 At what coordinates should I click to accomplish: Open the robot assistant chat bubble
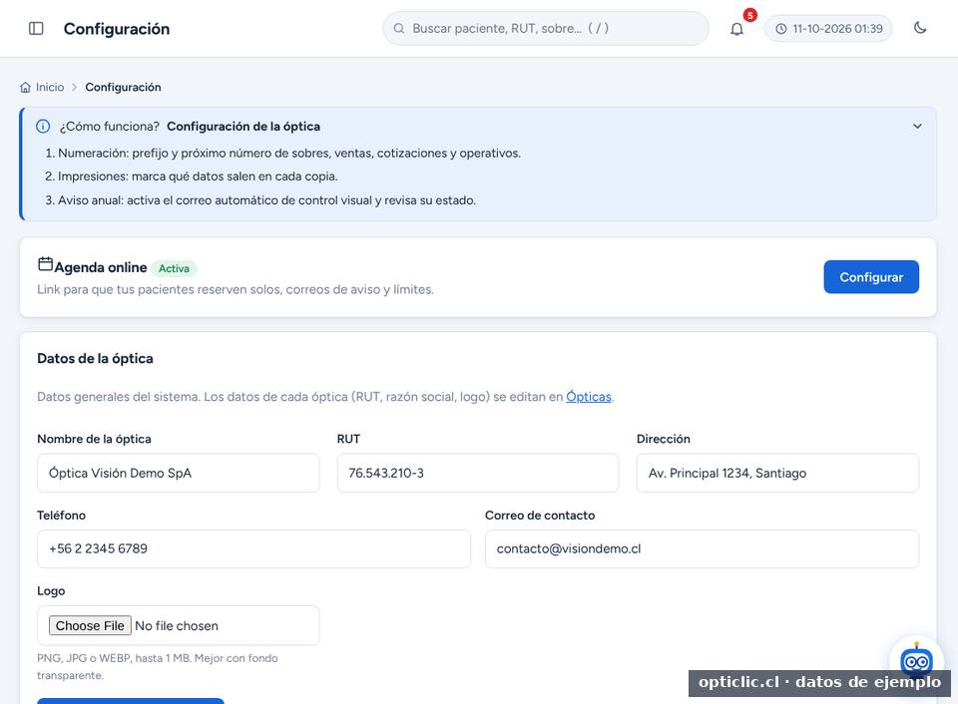pyautogui.click(x=916, y=661)
